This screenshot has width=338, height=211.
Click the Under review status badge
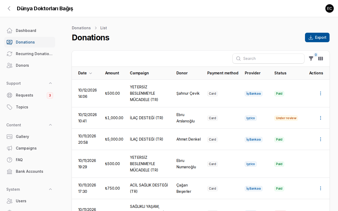pos(286,118)
